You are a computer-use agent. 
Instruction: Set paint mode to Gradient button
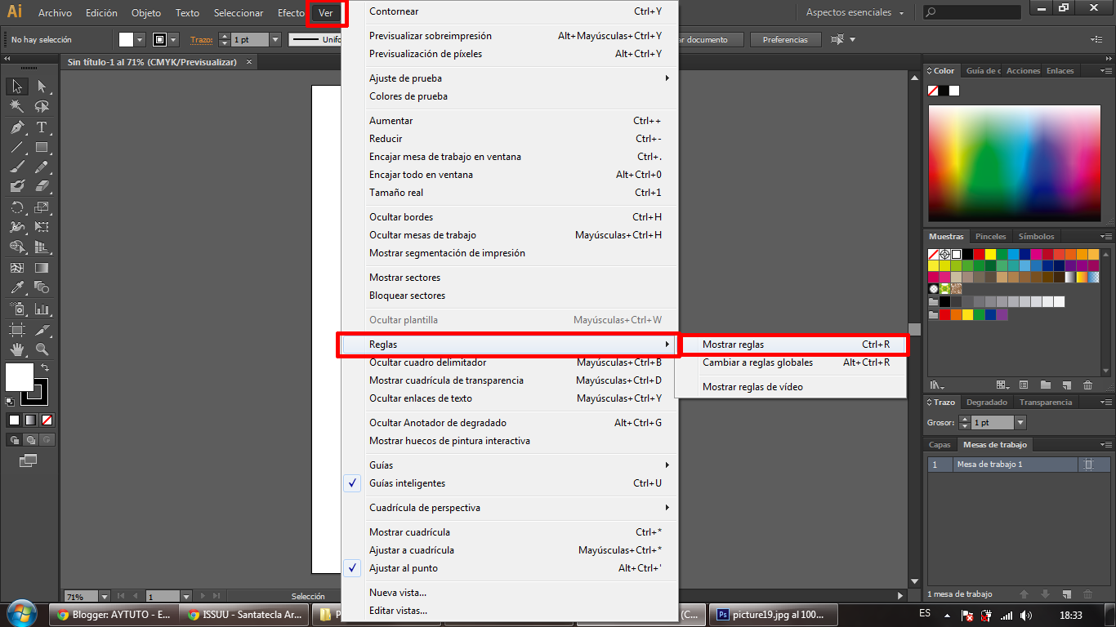(30, 420)
